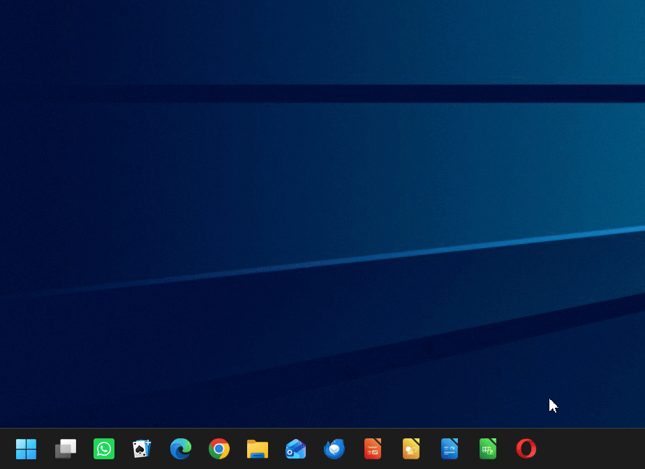Open Mozilla Thunderbird email client
The width and height of the screenshot is (645, 469).
[334, 449]
